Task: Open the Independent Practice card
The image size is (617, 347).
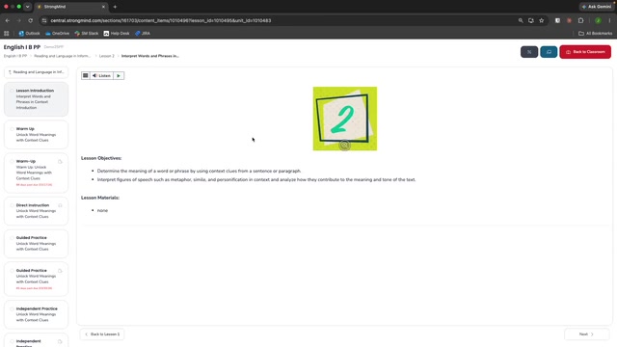Action: [x=36, y=314]
